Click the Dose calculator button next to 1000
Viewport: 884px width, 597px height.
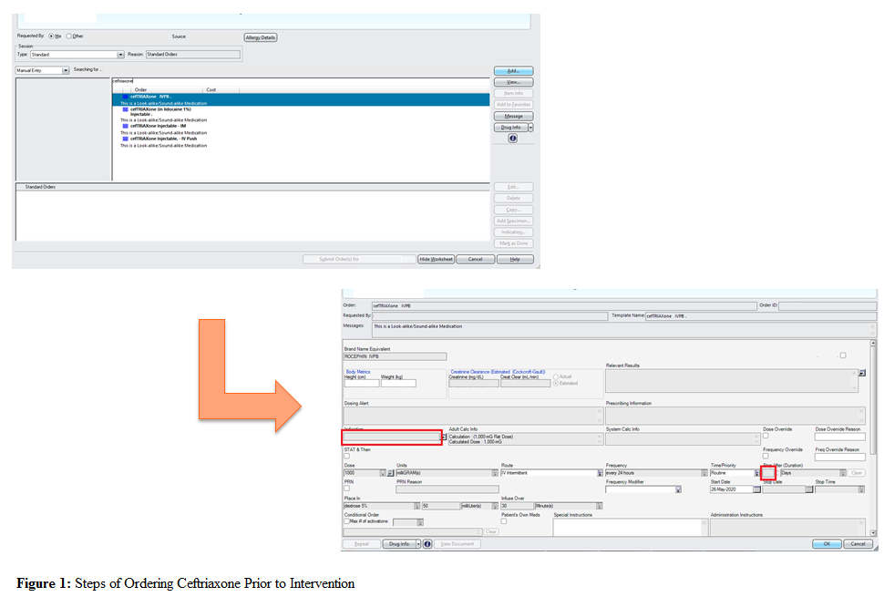pos(391,473)
